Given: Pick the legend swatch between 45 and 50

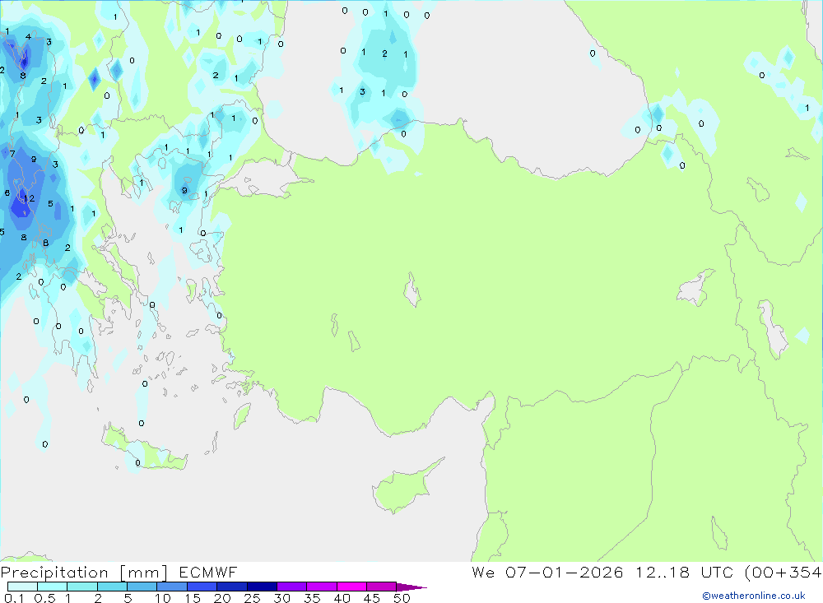Looking at the screenshot, I should coord(381,587).
